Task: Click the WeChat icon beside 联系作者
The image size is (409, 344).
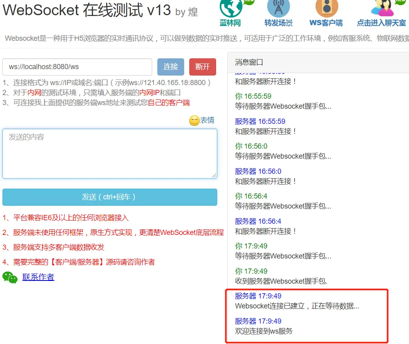Action: coord(10,277)
